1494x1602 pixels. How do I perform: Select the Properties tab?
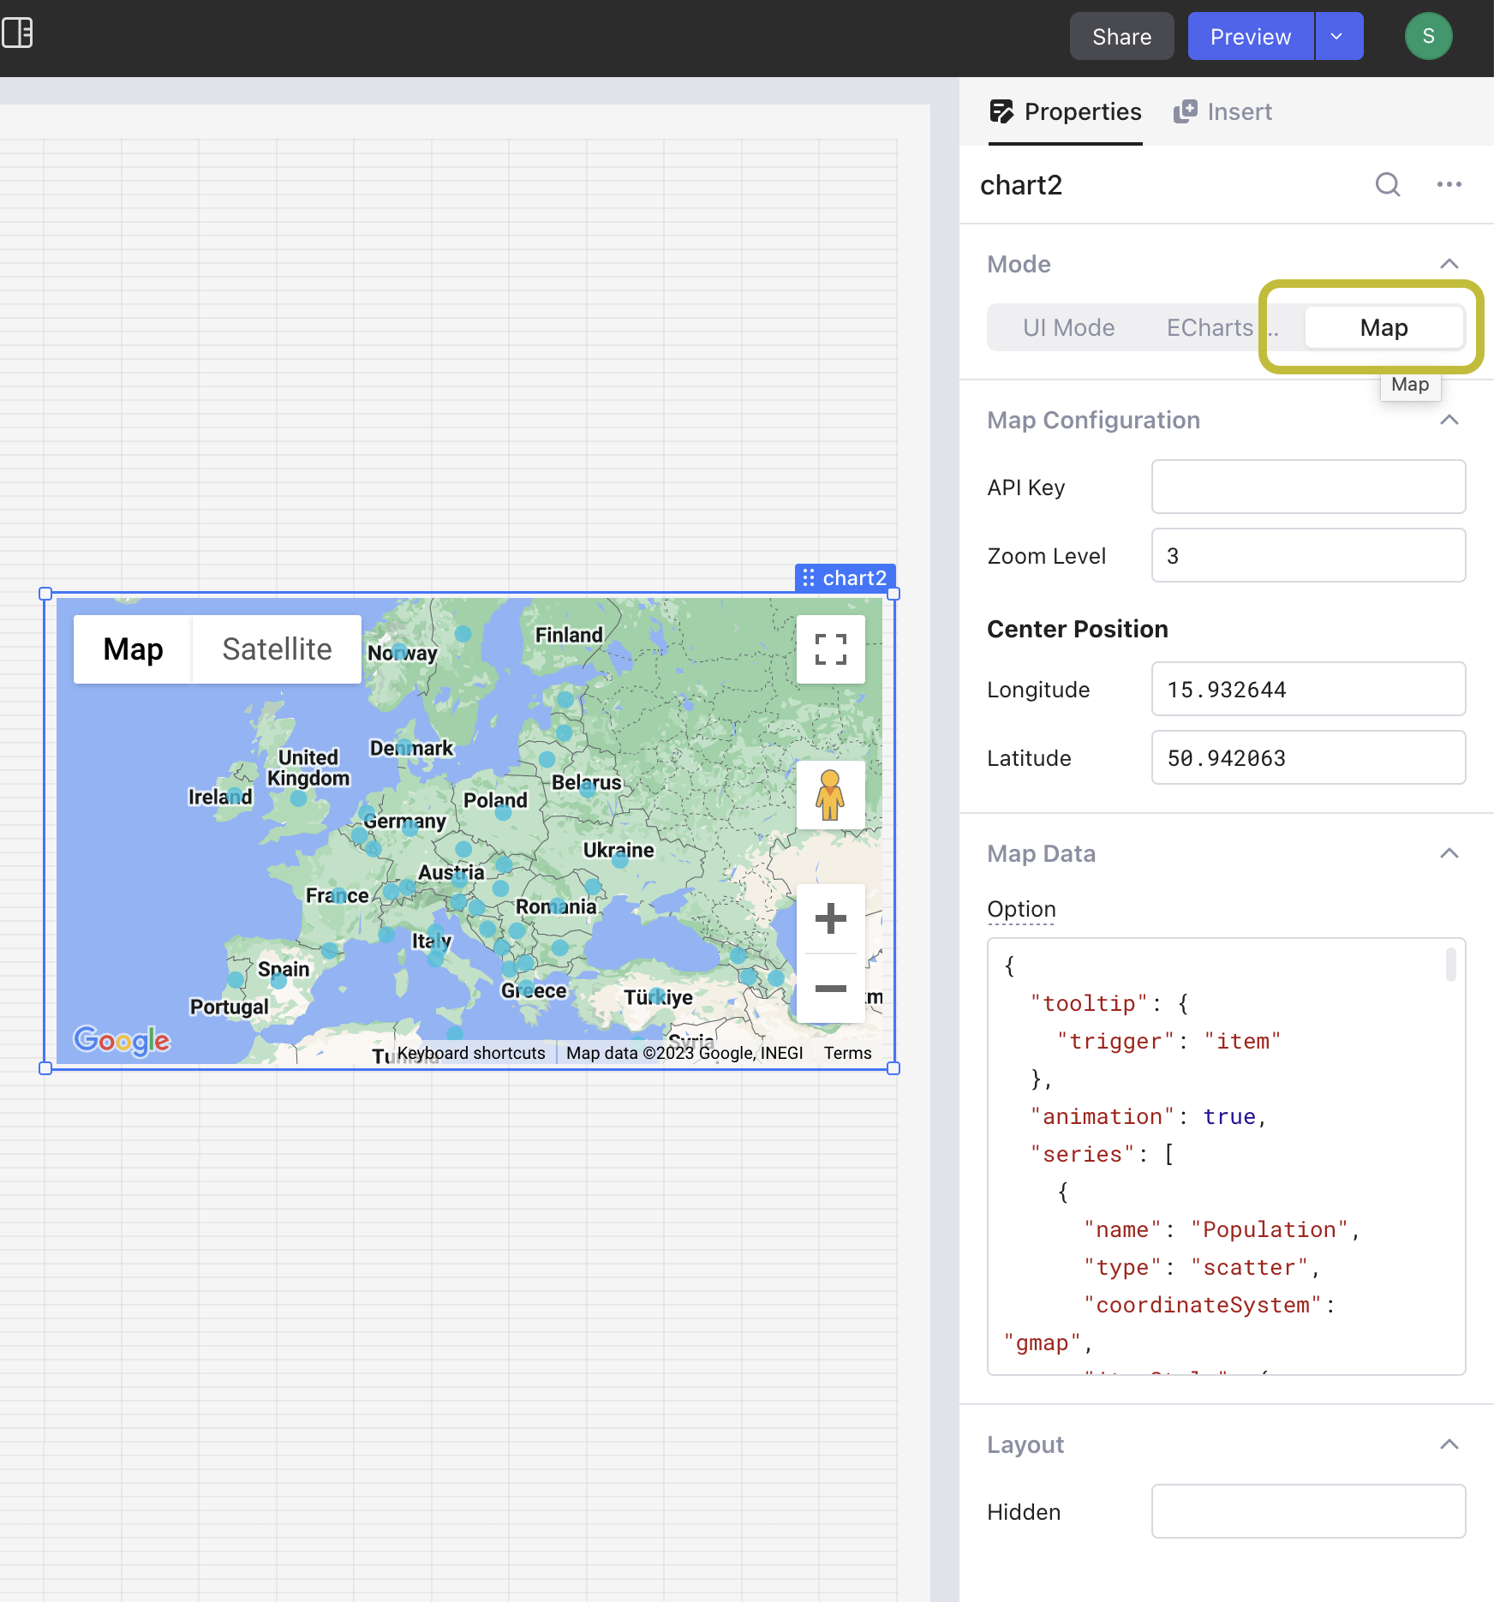(1066, 111)
